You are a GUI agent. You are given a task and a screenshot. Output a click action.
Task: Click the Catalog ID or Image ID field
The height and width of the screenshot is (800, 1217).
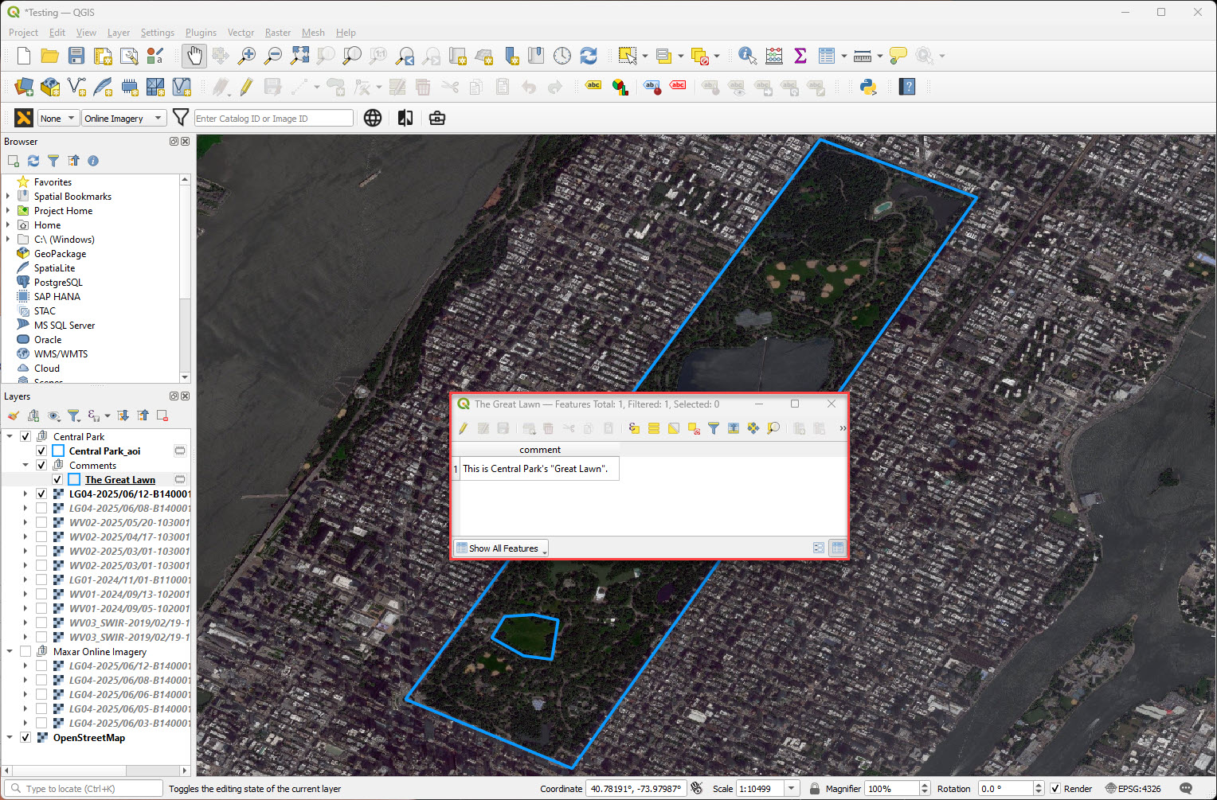click(273, 118)
